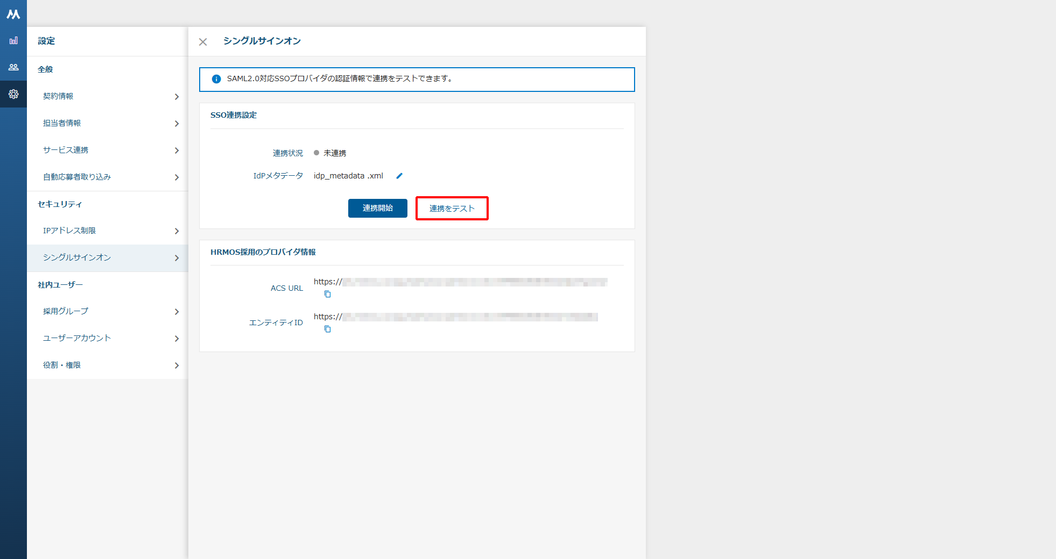
Task: Select the settings gear icon
Action: coord(13,94)
